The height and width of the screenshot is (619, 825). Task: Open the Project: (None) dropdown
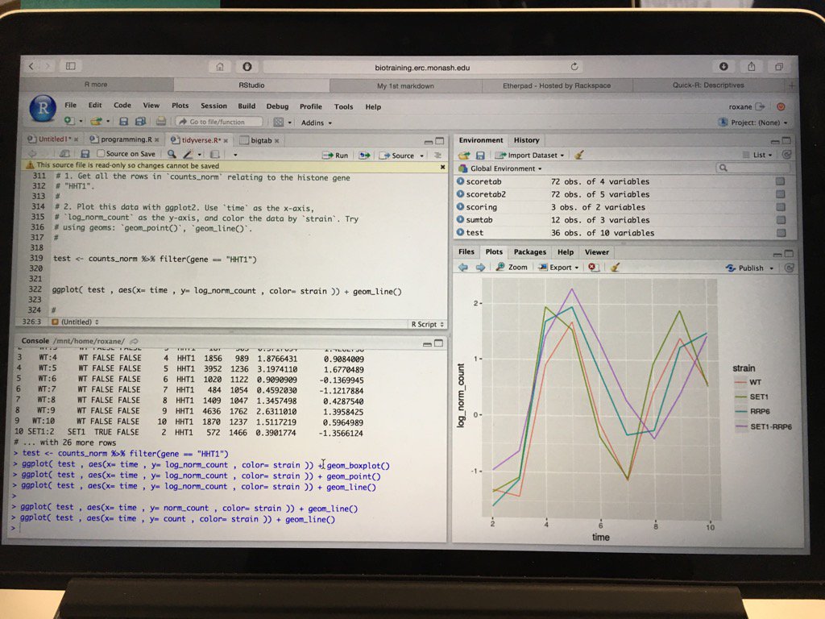[x=753, y=123]
